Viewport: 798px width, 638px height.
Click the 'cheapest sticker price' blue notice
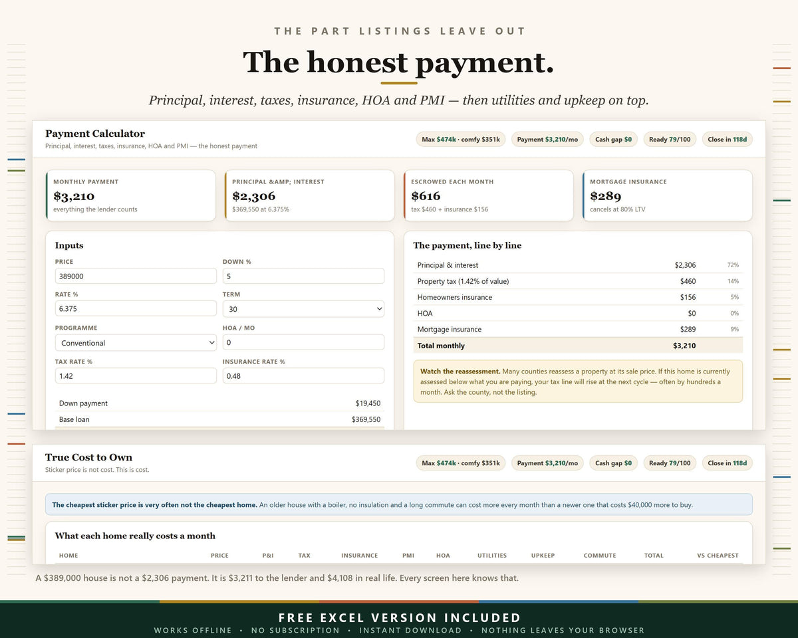(399, 504)
